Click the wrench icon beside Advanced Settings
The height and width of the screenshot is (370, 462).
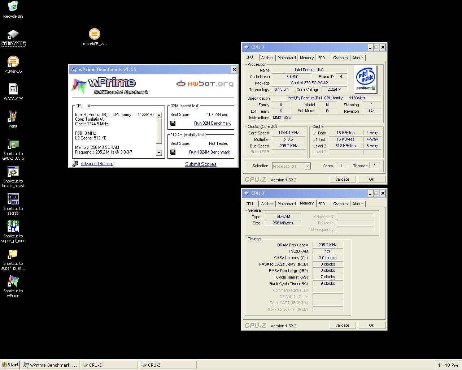coord(75,164)
